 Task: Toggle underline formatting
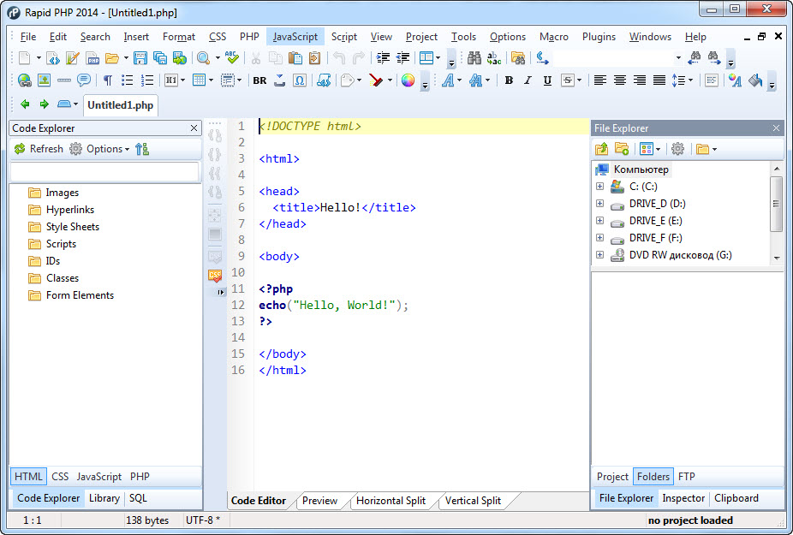[x=546, y=80]
